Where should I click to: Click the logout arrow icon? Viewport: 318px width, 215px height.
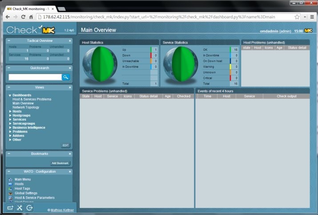(x=29, y=208)
